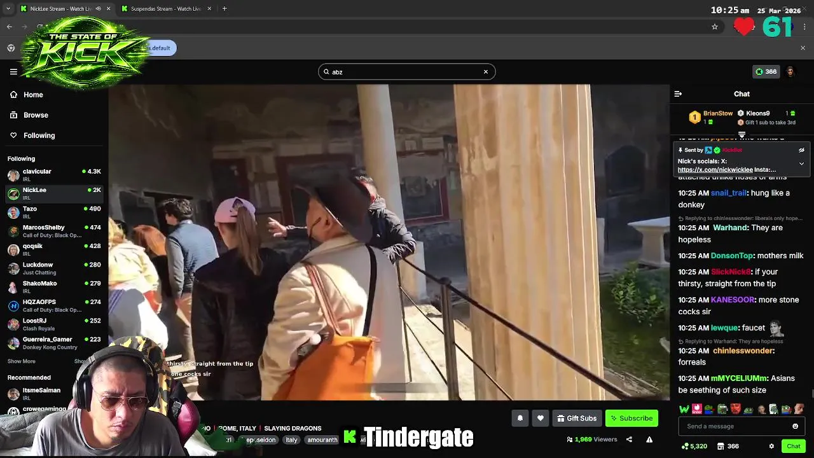
Task: Click mMYCELIUMm username in chat
Action: pos(740,378)
